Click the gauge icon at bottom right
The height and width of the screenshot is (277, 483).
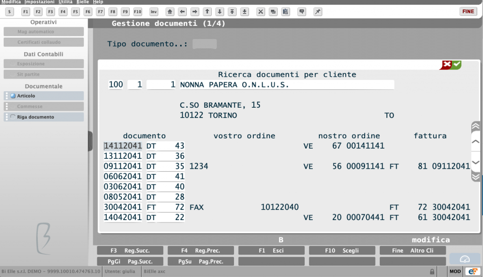[465, 259]
